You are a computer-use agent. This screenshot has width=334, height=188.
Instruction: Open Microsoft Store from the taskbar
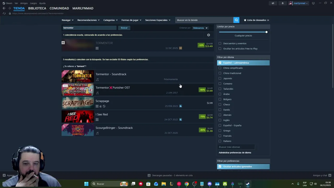tap(148, 184)
